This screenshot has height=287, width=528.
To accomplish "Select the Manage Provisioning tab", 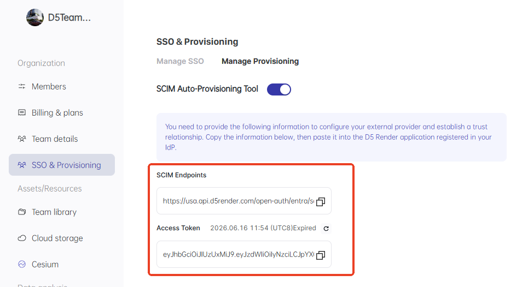I will (x=260, y=61).
